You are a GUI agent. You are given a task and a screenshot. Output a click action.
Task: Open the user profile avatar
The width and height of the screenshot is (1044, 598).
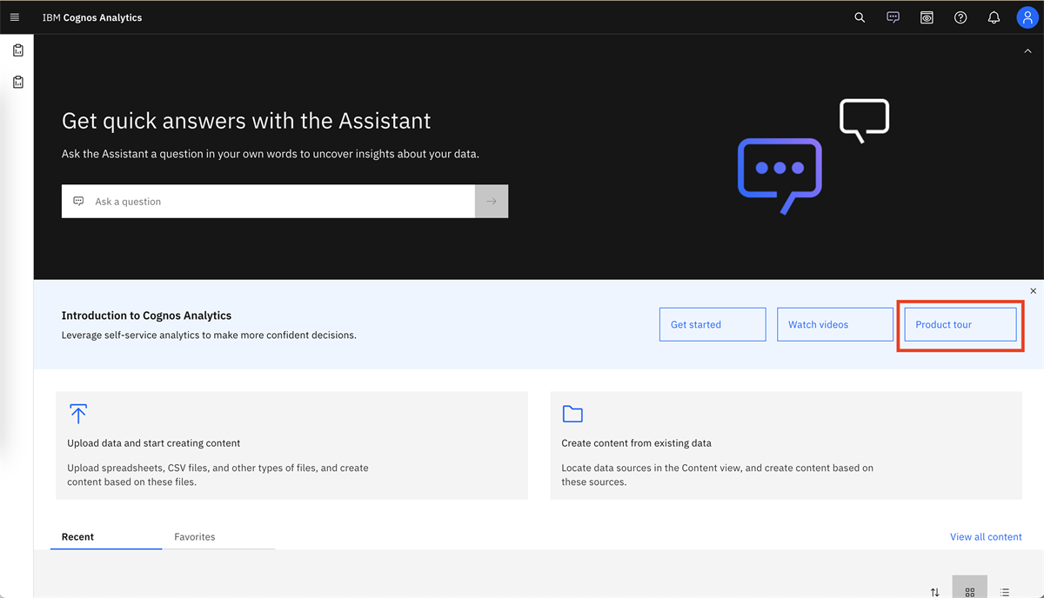click(x=1027, y=17)
